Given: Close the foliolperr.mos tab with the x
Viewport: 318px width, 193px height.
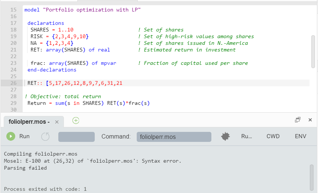Looking at the screenshot, I should (57, 122).
